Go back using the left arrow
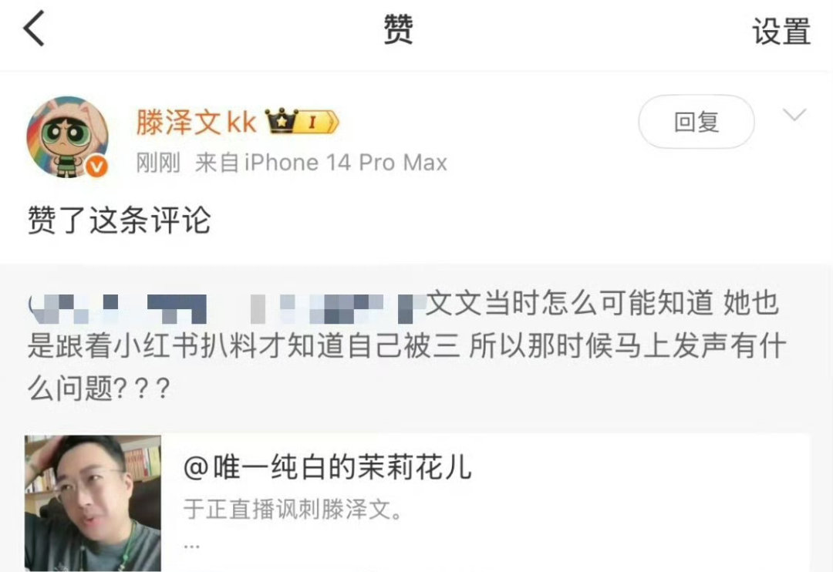Viewport: 833px width, 572px height. (x=33, y=29)
